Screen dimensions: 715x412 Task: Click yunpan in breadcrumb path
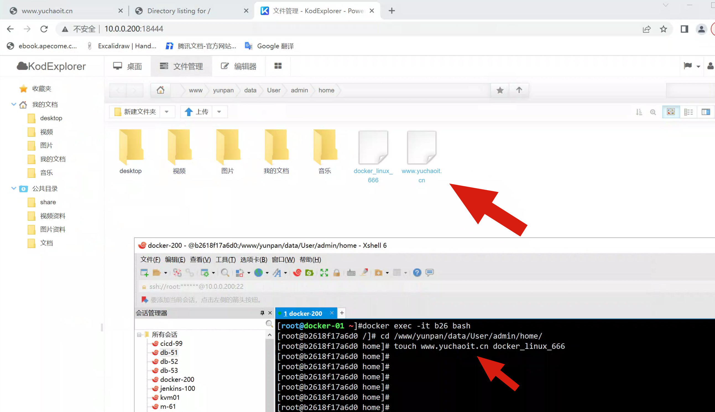pos(223,90)
